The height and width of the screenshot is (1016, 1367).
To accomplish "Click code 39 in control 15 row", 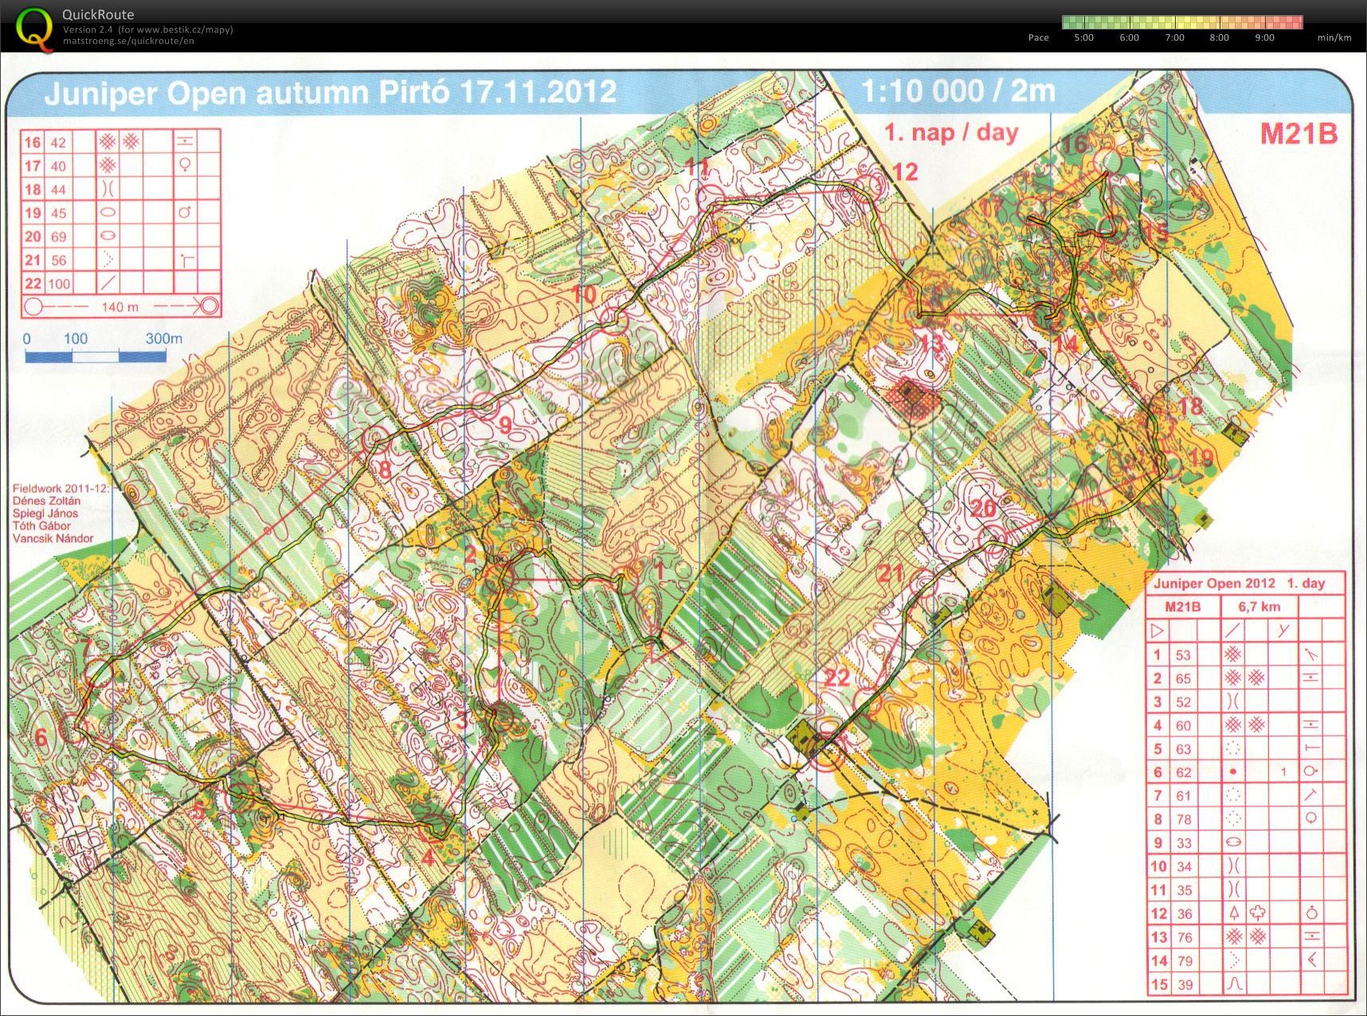I will 1185,985.
